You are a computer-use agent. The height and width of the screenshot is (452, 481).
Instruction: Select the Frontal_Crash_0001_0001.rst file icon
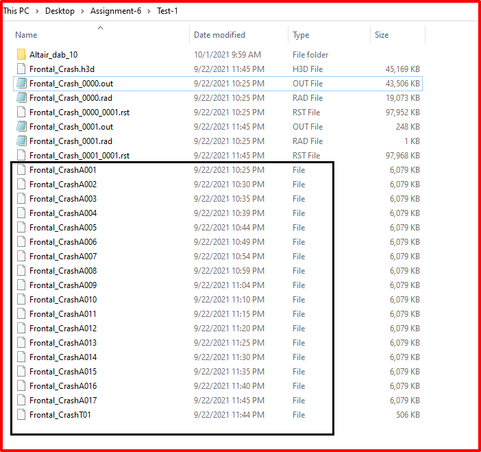pyautogui.click(x=21, y=156)
